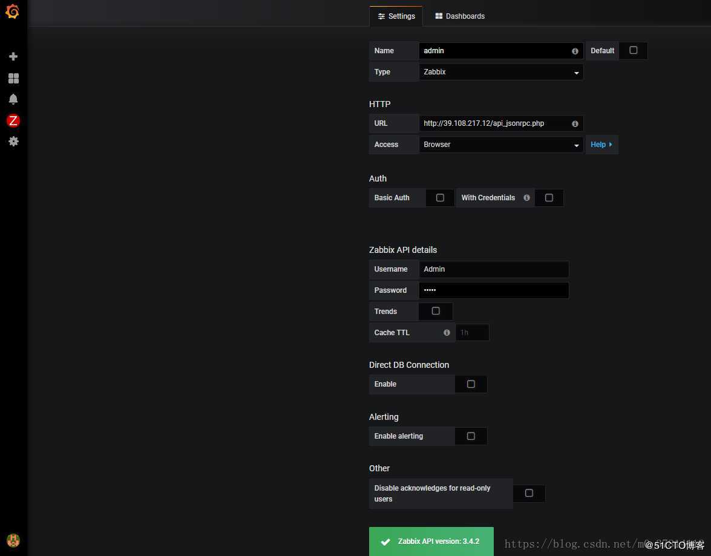Switch to the Settings tab
This screenshot has width=711, height=556.
(396, 16)
